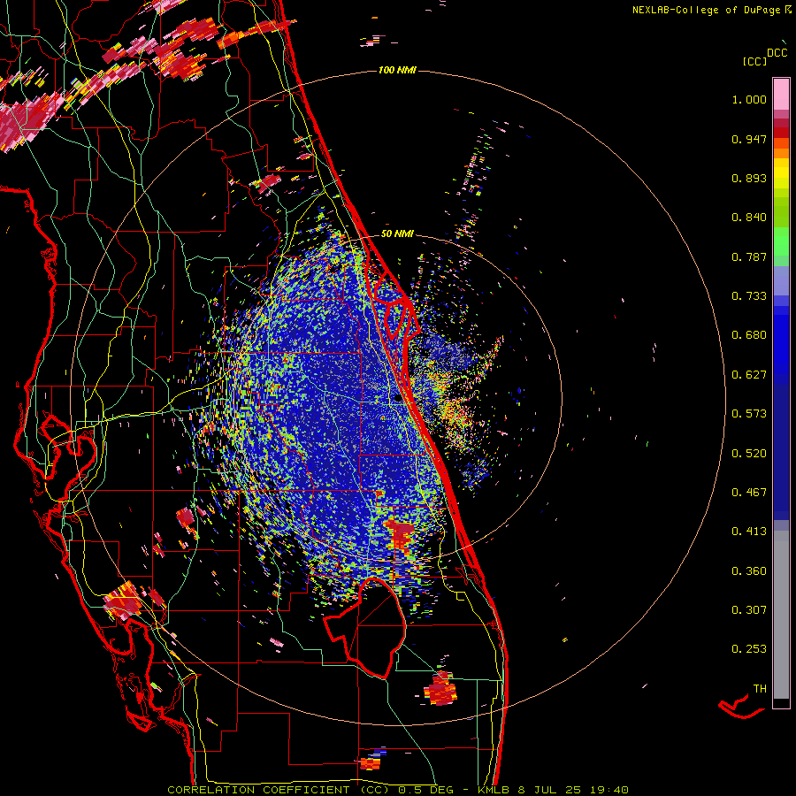Screen dimensions: 796x796
Task: Select the 0.893 scale value
Action: click(x=749, y=178)
